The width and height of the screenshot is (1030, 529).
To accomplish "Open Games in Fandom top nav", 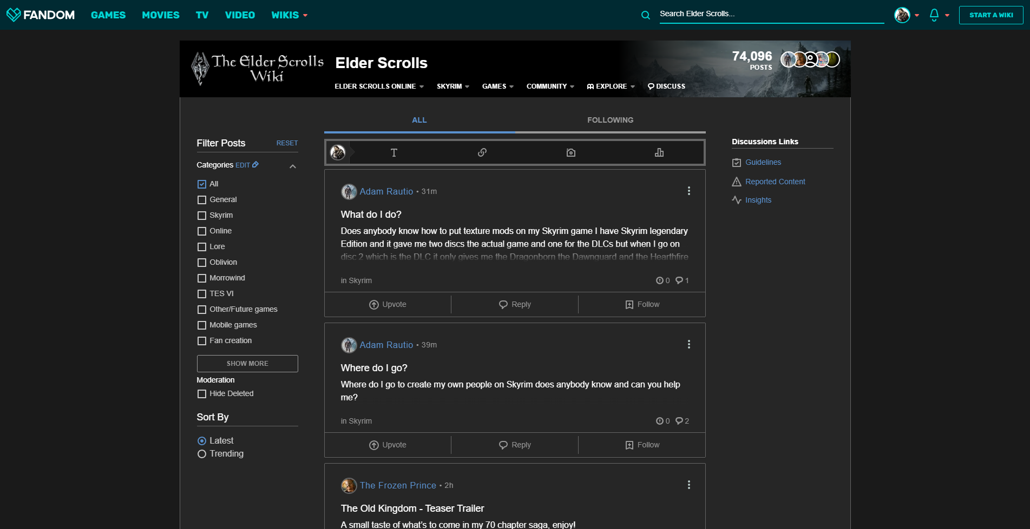I will (108, 15).
